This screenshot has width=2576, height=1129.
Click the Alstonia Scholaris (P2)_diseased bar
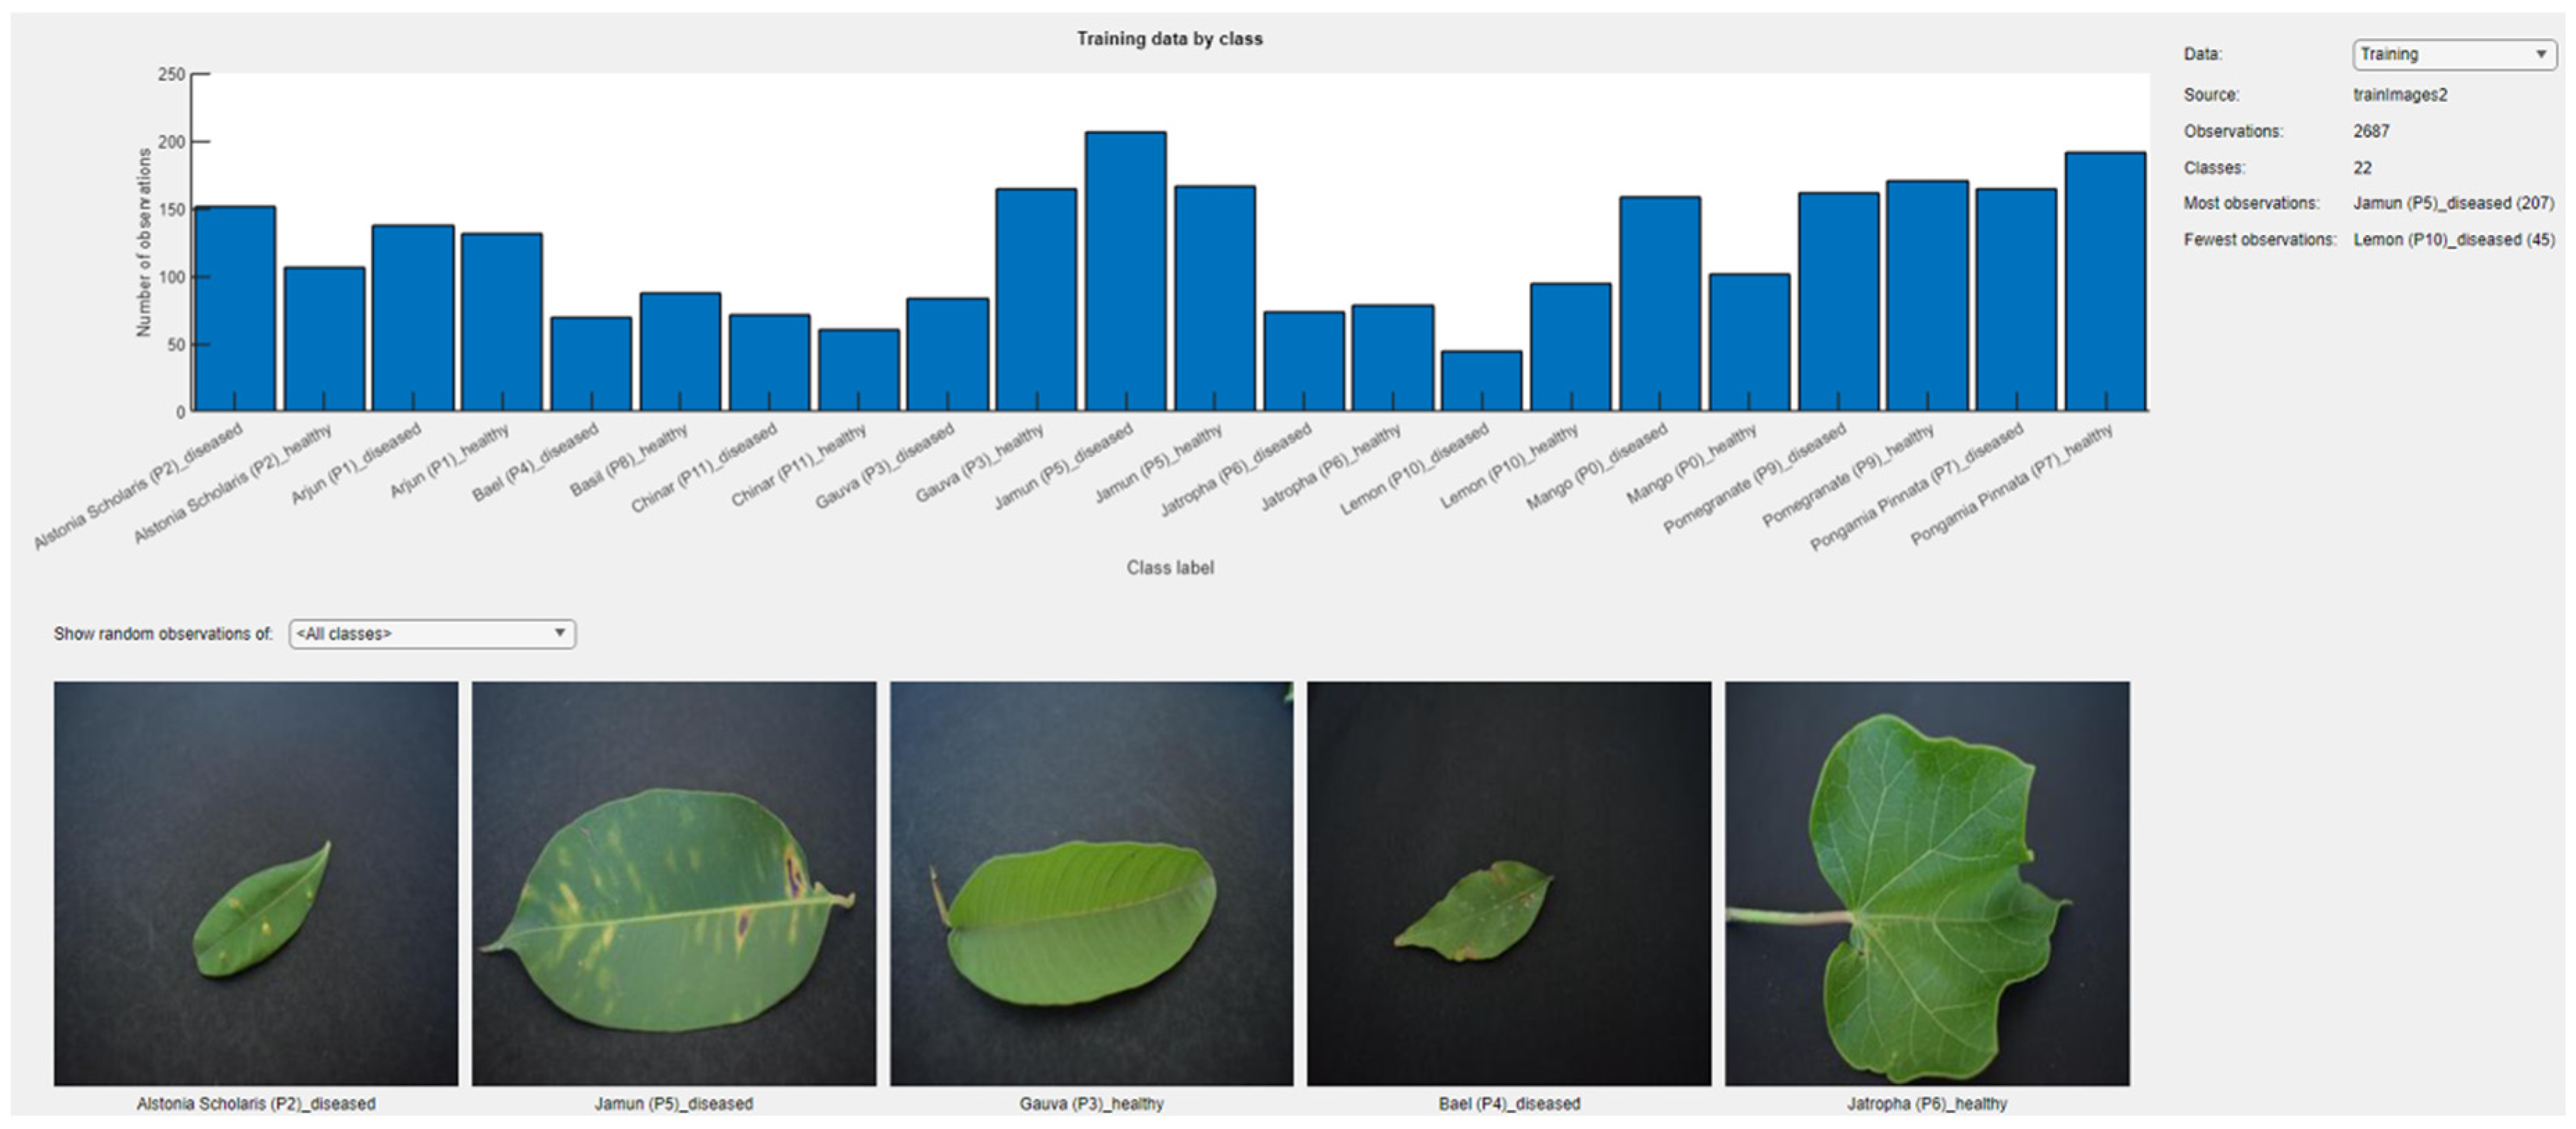coord(235,308)
